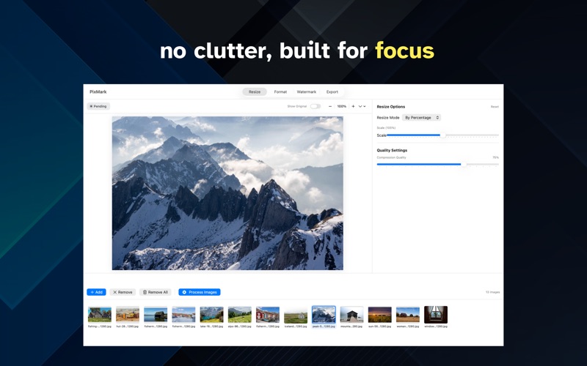587x366 pixels.
Task: Click the Pending status badge
Action: pyautogui.click(x=98, y=106)
